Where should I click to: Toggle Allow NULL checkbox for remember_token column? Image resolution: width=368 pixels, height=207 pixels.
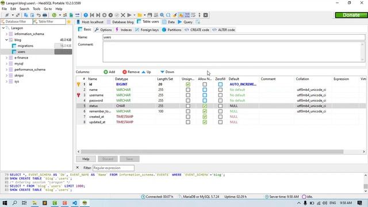[x=205, y=111]
